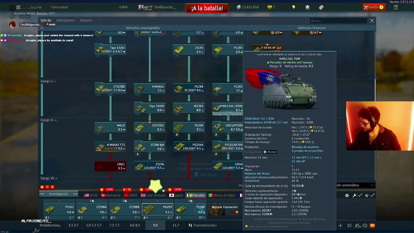
Task: Switch to the Helicópteros tab
Action: (66, 20)
